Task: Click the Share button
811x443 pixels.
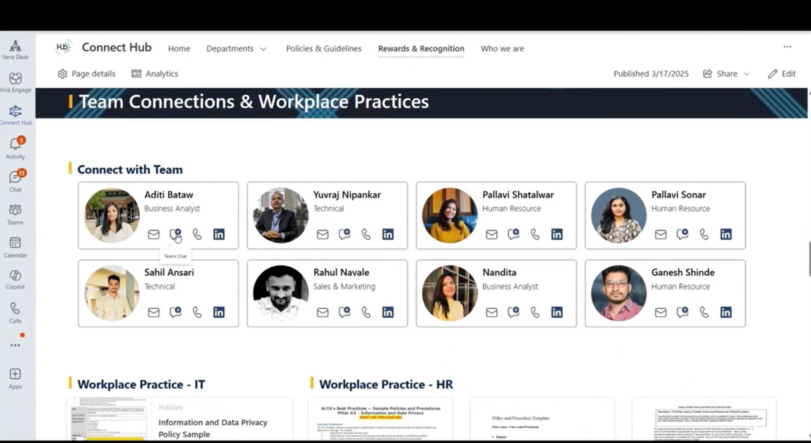Action: tap(721, 74)
